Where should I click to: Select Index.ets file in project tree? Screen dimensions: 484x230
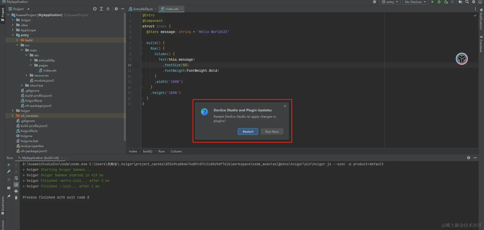tap(50, 71)
